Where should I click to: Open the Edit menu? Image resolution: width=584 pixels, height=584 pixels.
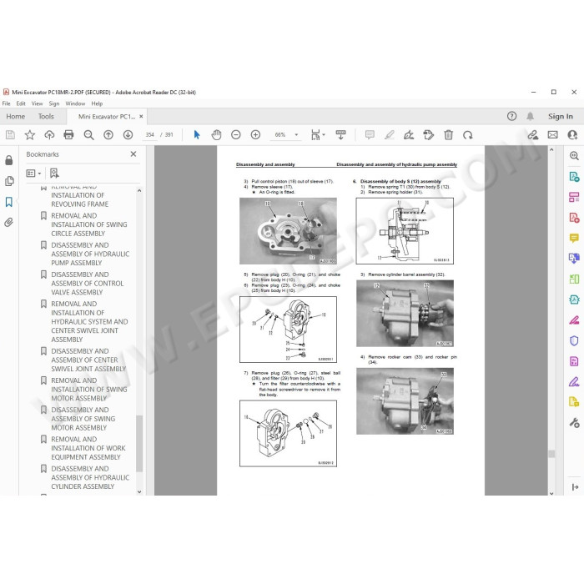pyautogui.click(x=21, y=103)
